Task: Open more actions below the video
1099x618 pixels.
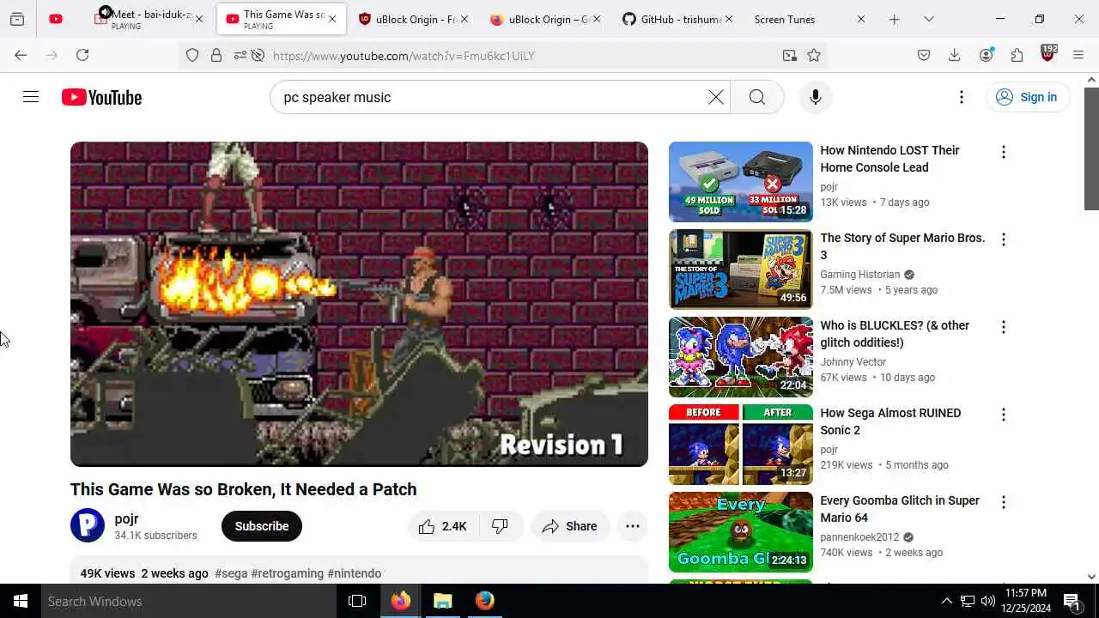Action: coord(633,526)
